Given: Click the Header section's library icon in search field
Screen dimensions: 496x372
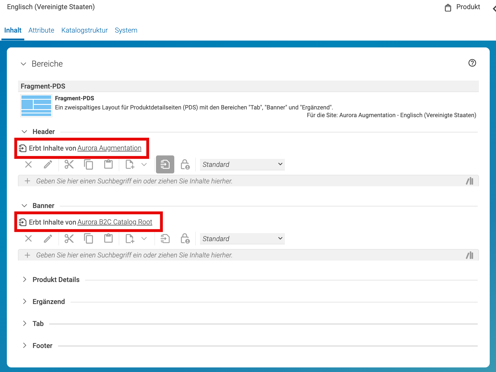Looking at the screenshot, I should point(470,181).
